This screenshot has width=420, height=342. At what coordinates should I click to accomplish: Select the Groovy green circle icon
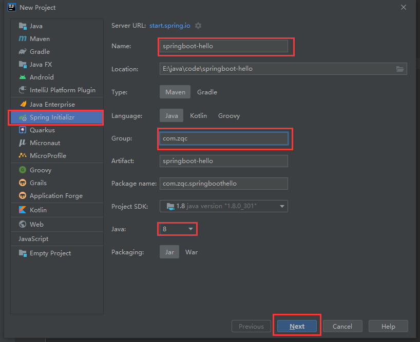[x=23, y=170]
